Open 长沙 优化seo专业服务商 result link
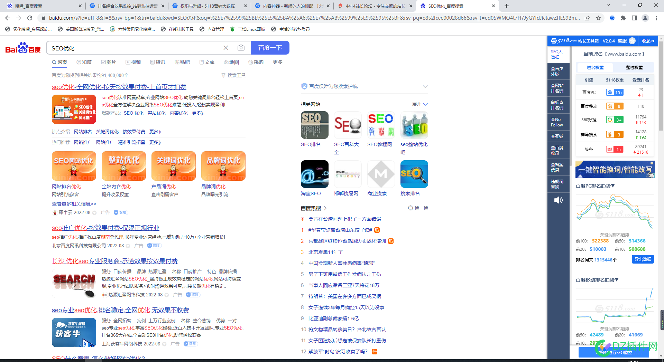Image resolution: width=664 pixels, height=362 pixels. 115,261
